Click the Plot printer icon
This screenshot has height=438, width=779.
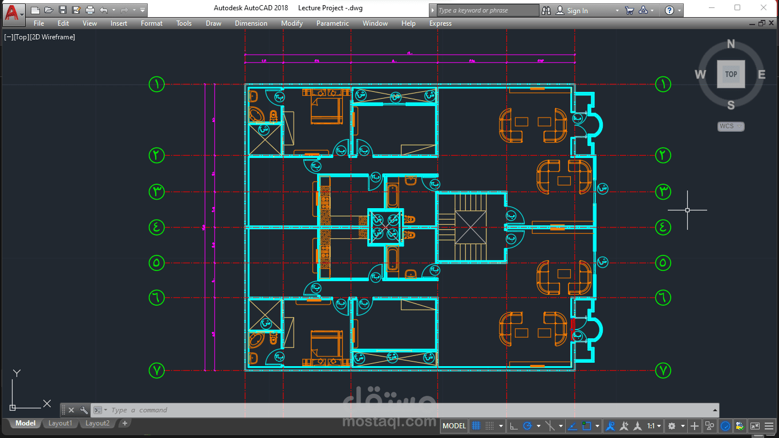coord(90,10)
